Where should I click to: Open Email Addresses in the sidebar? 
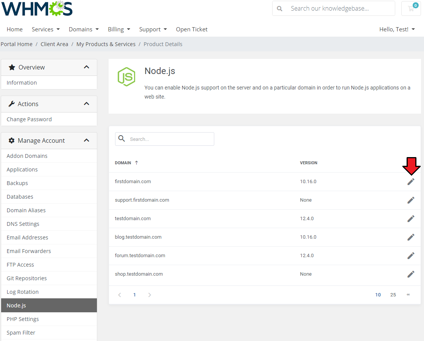click(49, 238)
